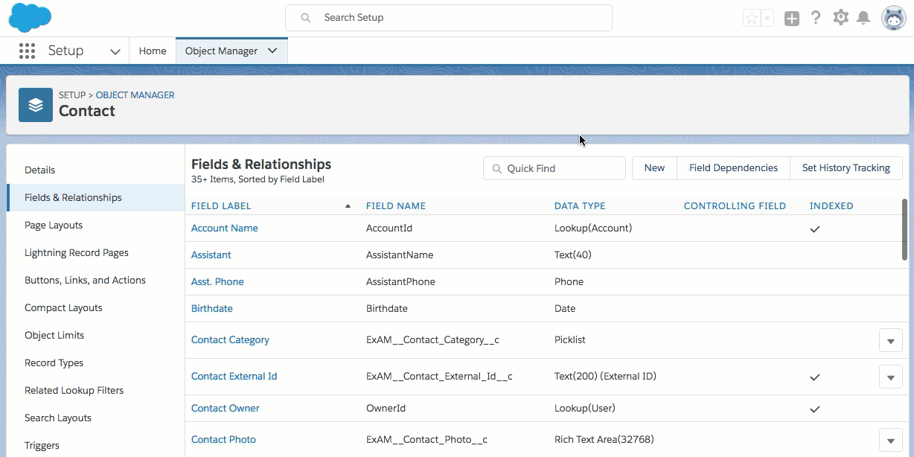914x457 pixels.
Task: Click the Lookup(Account) data type cell
Action: (x=593, y=228)
